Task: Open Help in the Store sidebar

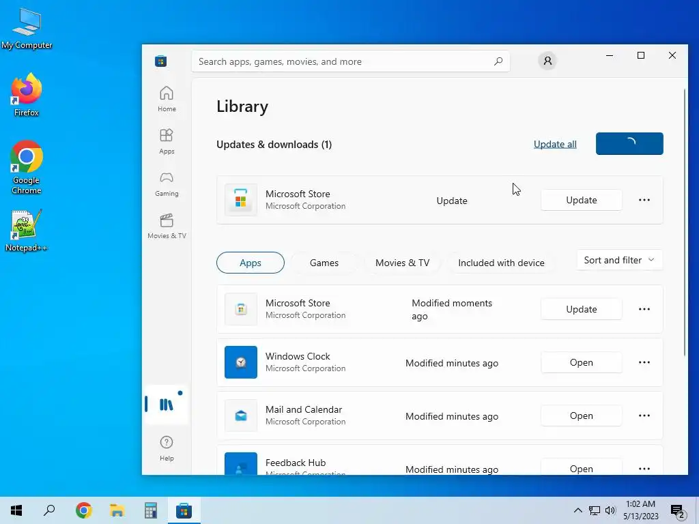Action: point(167,448)
